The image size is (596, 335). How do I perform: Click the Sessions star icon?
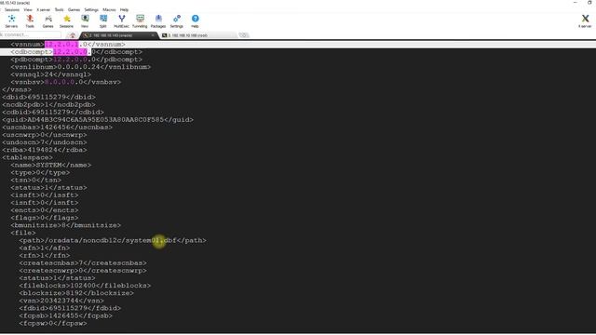[x=66, y=21]
